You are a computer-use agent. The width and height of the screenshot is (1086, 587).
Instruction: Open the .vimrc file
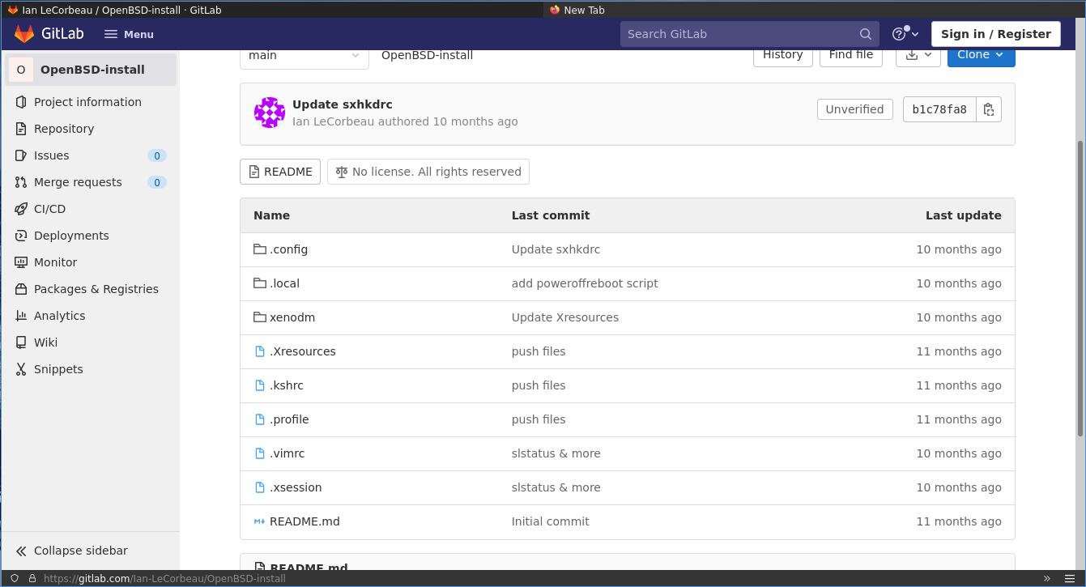287,453
